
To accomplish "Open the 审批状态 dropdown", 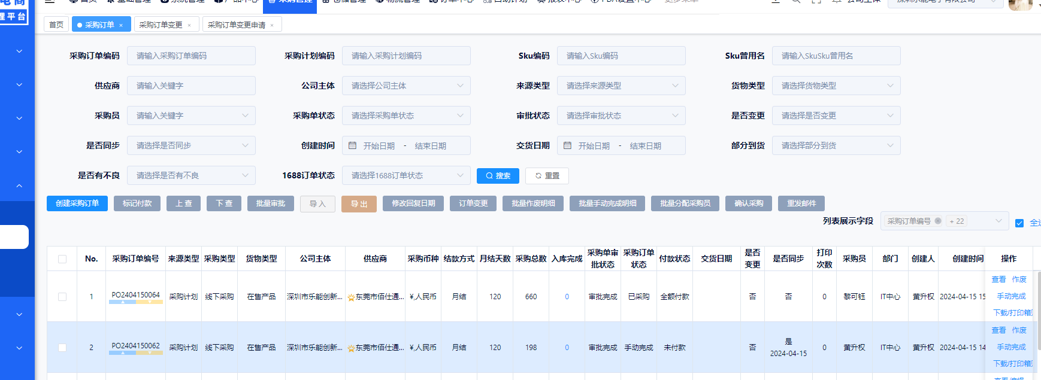I will (621, 115).
